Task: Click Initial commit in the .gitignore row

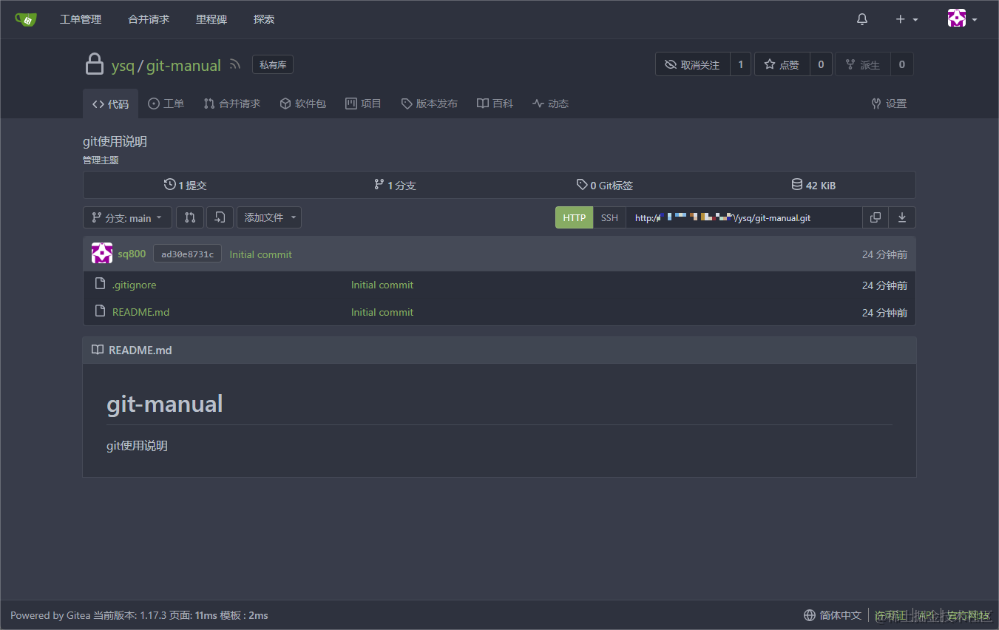Action: 382,285
